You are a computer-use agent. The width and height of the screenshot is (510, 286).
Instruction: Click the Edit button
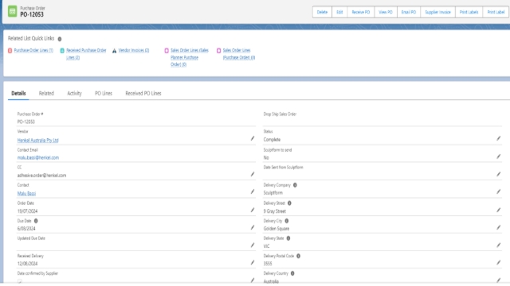click(x=339, y=12)
